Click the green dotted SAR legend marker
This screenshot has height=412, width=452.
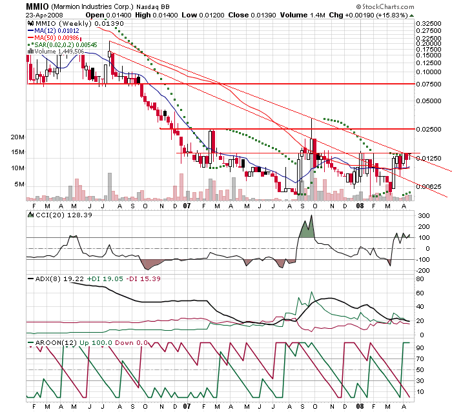[x=30, y=45]
